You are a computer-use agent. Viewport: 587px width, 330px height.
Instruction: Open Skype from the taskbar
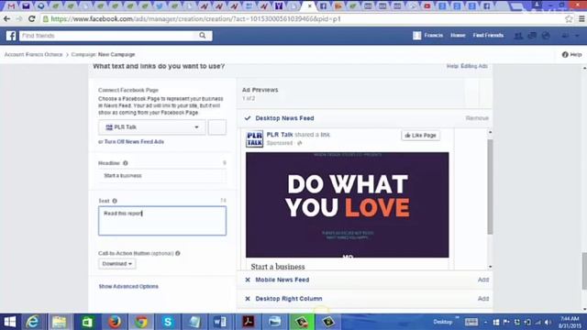(168, 322)
